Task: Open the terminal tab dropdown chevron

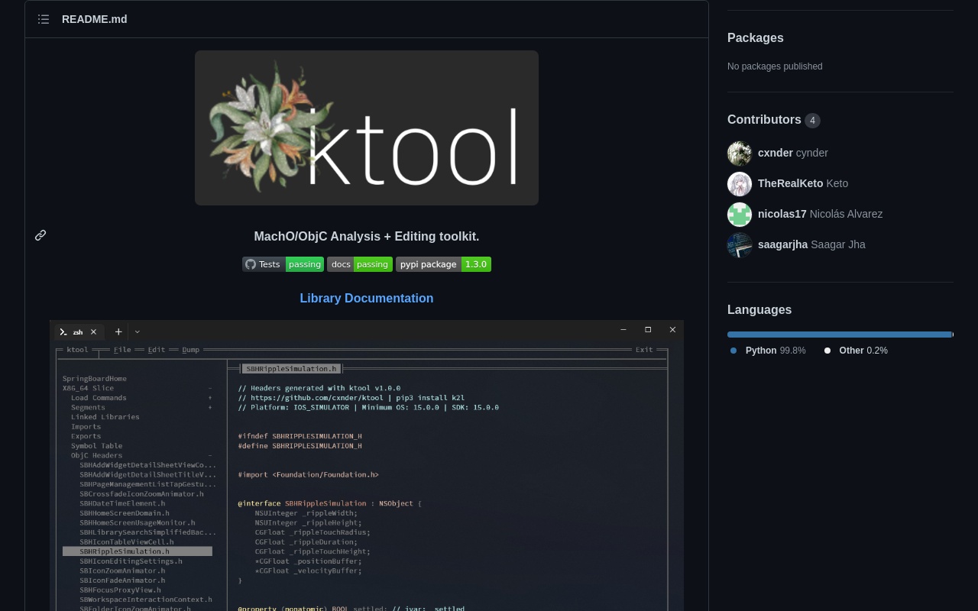Action: pos(138,331)
